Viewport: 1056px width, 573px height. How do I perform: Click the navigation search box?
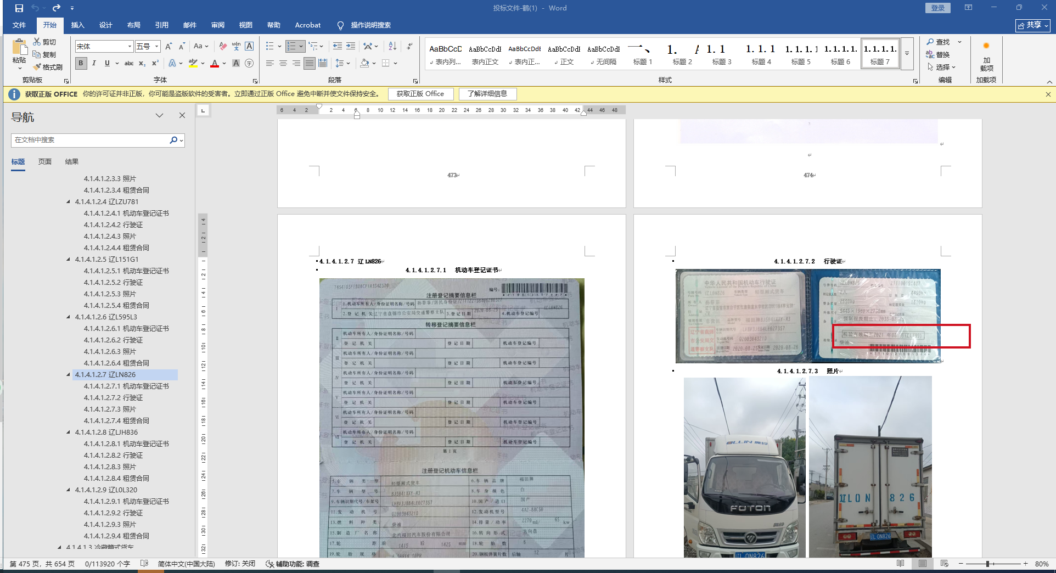[x=90, y=140]
